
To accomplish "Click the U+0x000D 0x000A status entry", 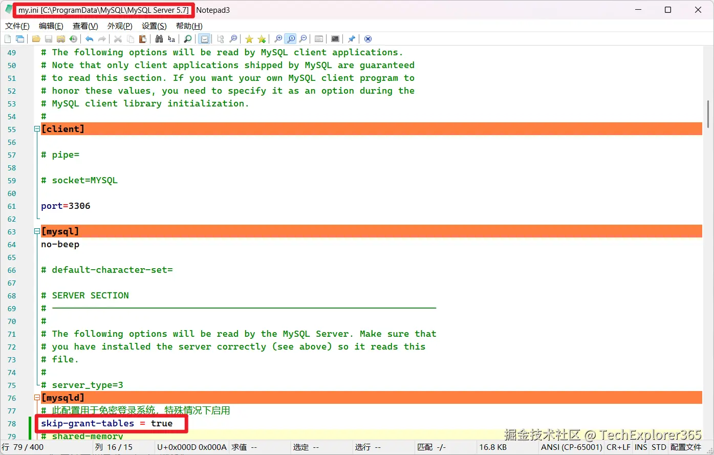I will [x=192, y=447].
